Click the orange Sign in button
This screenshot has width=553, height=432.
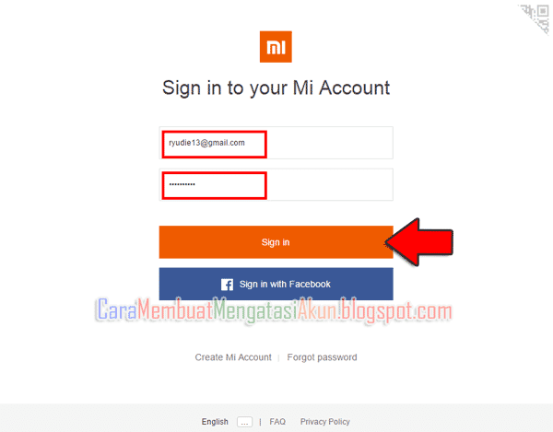click(x=276, y=242)
